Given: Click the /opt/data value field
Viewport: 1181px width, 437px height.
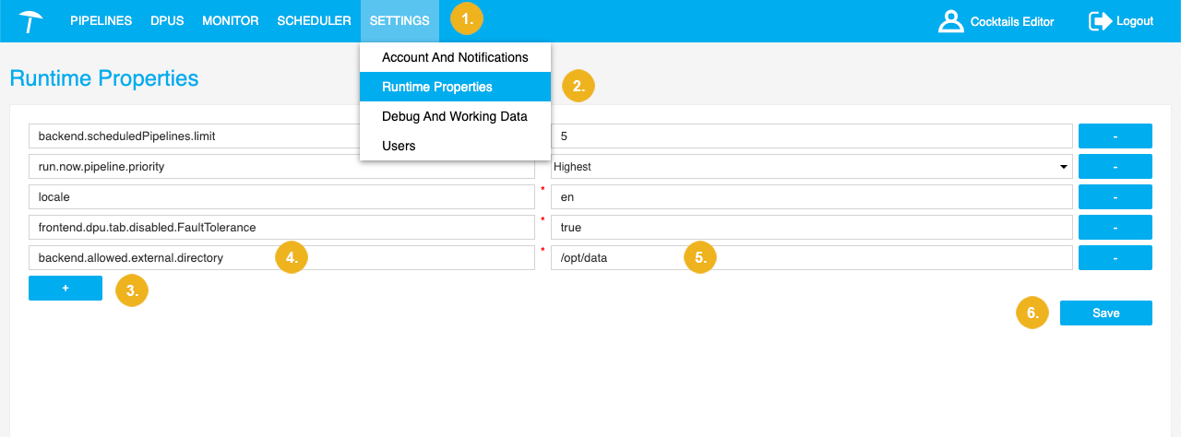Looking at the screenshot, I should [x=811, y=258].
